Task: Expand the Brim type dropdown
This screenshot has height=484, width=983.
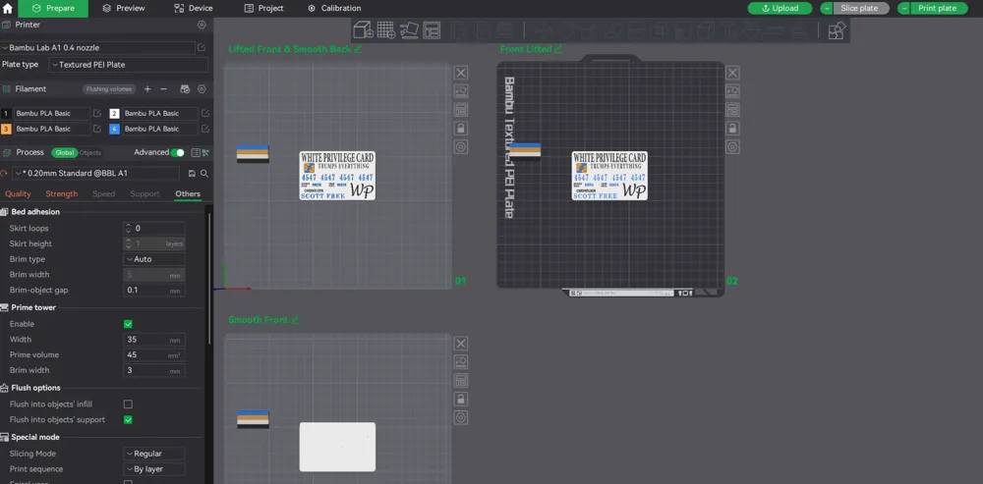Action: click(154, 259)
